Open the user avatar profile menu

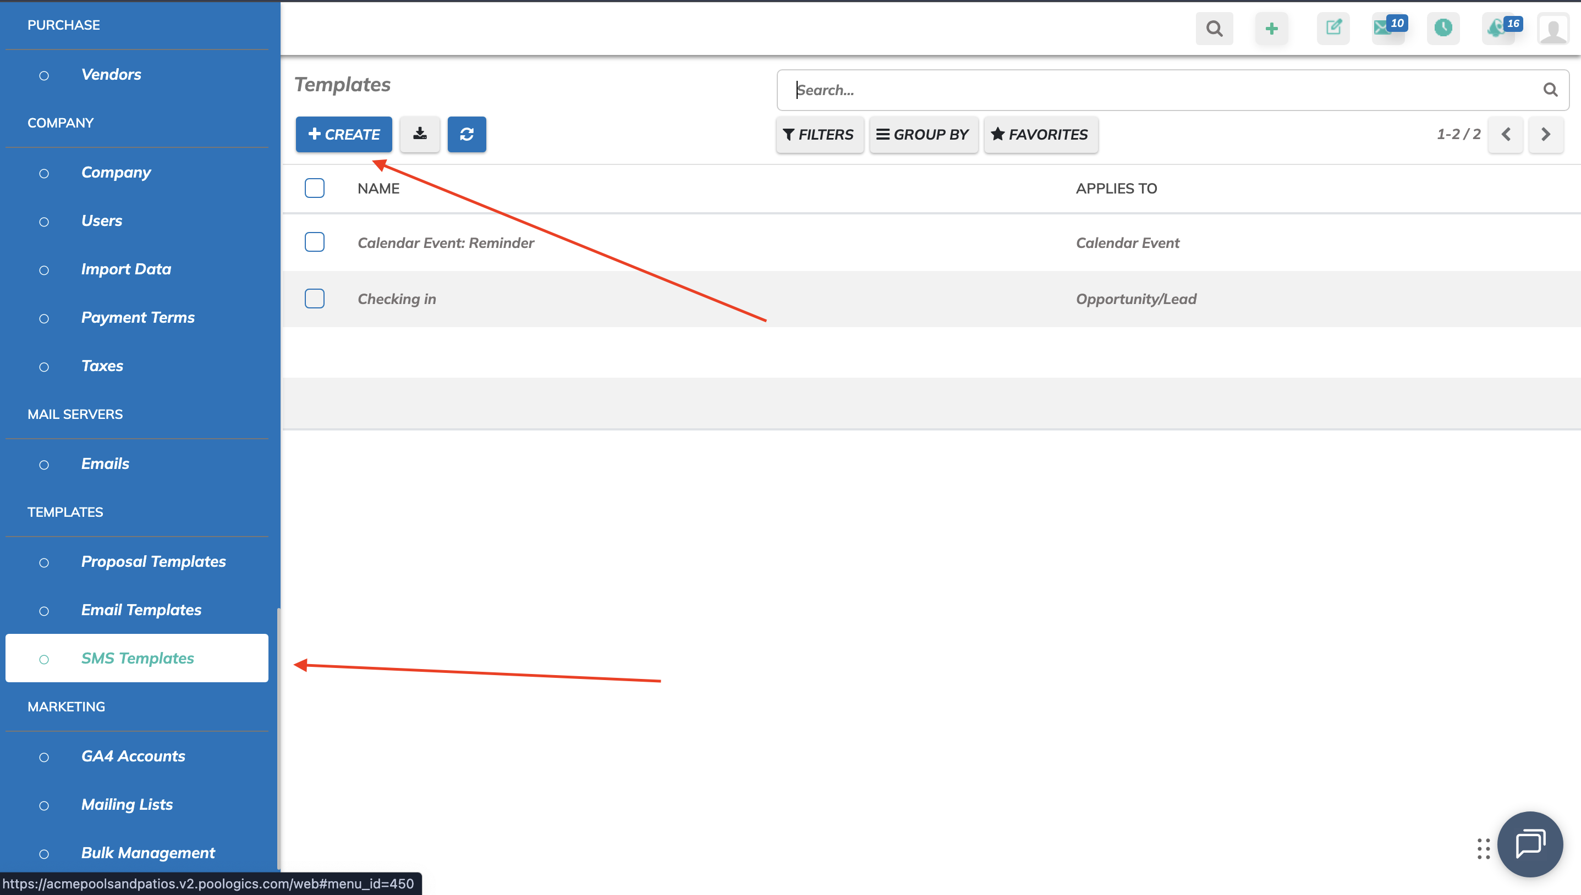point(1553,28)
